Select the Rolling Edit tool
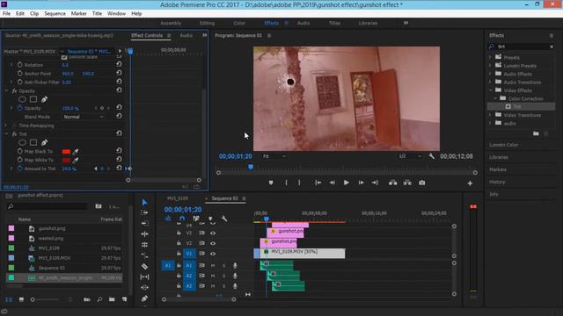The height and width of the screenshot is (316, 563). click(x=144, y=234)
